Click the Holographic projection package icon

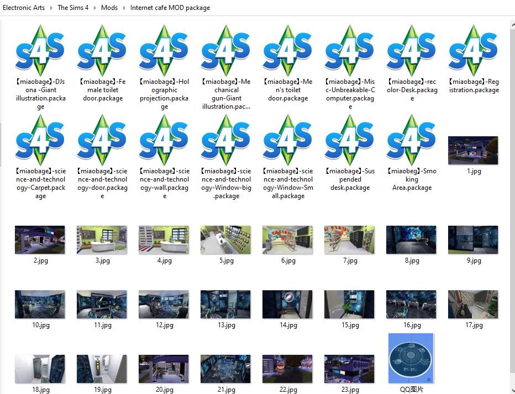pyautogui.click(x=164, y=51)
